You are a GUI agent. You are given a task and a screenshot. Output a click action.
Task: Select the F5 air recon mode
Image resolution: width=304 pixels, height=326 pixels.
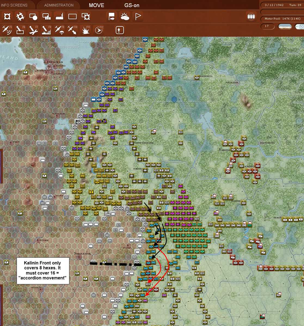(7, 30)
